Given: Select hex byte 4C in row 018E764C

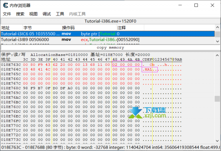Looking at the screenshot, I should 48,69.
